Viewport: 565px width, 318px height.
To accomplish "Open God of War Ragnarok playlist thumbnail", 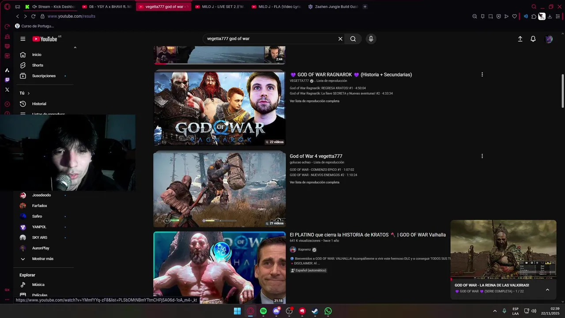I will (219, 109).
